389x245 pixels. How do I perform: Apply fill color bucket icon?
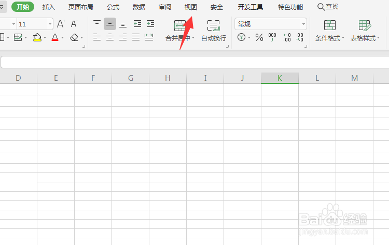click(x=37, y=37)
